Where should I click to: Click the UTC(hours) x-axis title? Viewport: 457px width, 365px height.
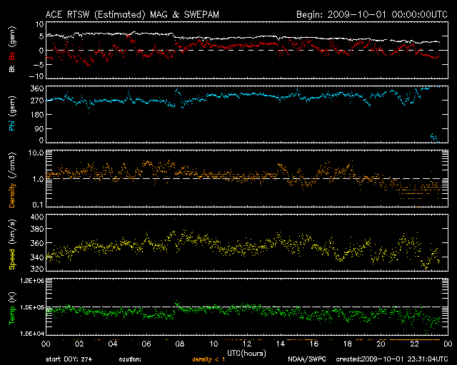pyautogui.click(x=246, y=352)
